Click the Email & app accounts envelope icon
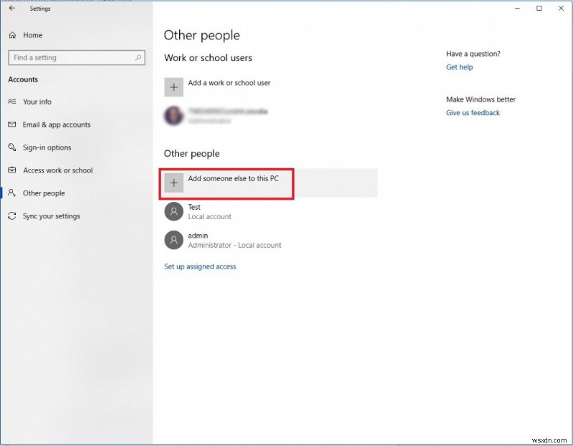Image resolution: width=573 pixels, height=446 pixels. coord(11,125)
